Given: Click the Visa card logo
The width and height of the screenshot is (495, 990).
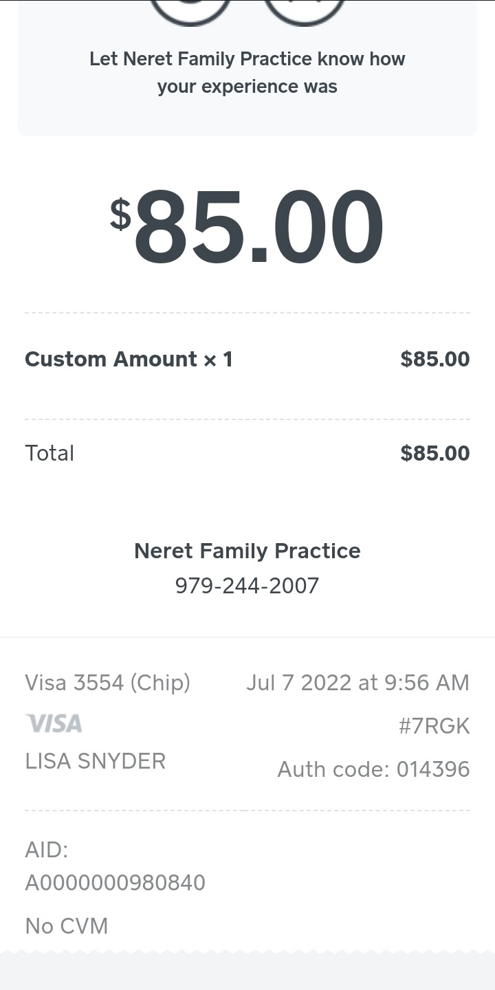Looking at the screenshot, I should (54, 723).
